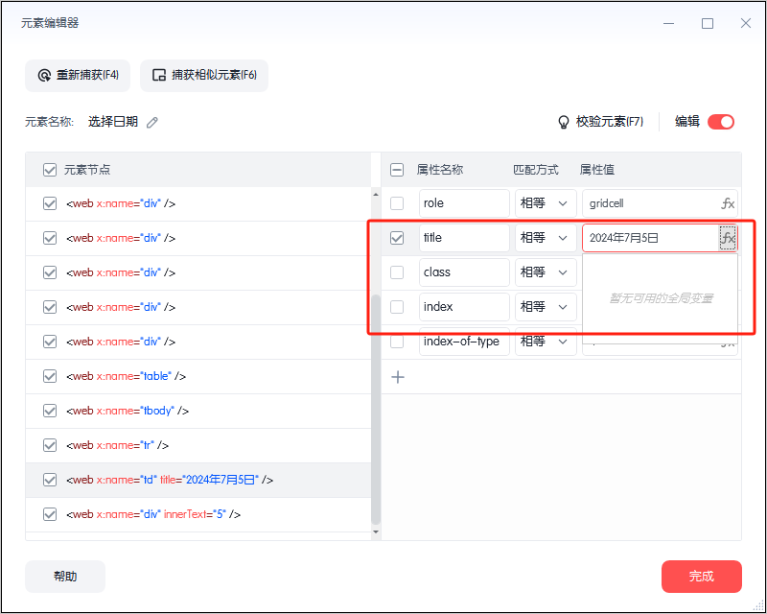Click the lightbulb verify element icon
Screen dimensions: 767x614
(x=564, y=122)
